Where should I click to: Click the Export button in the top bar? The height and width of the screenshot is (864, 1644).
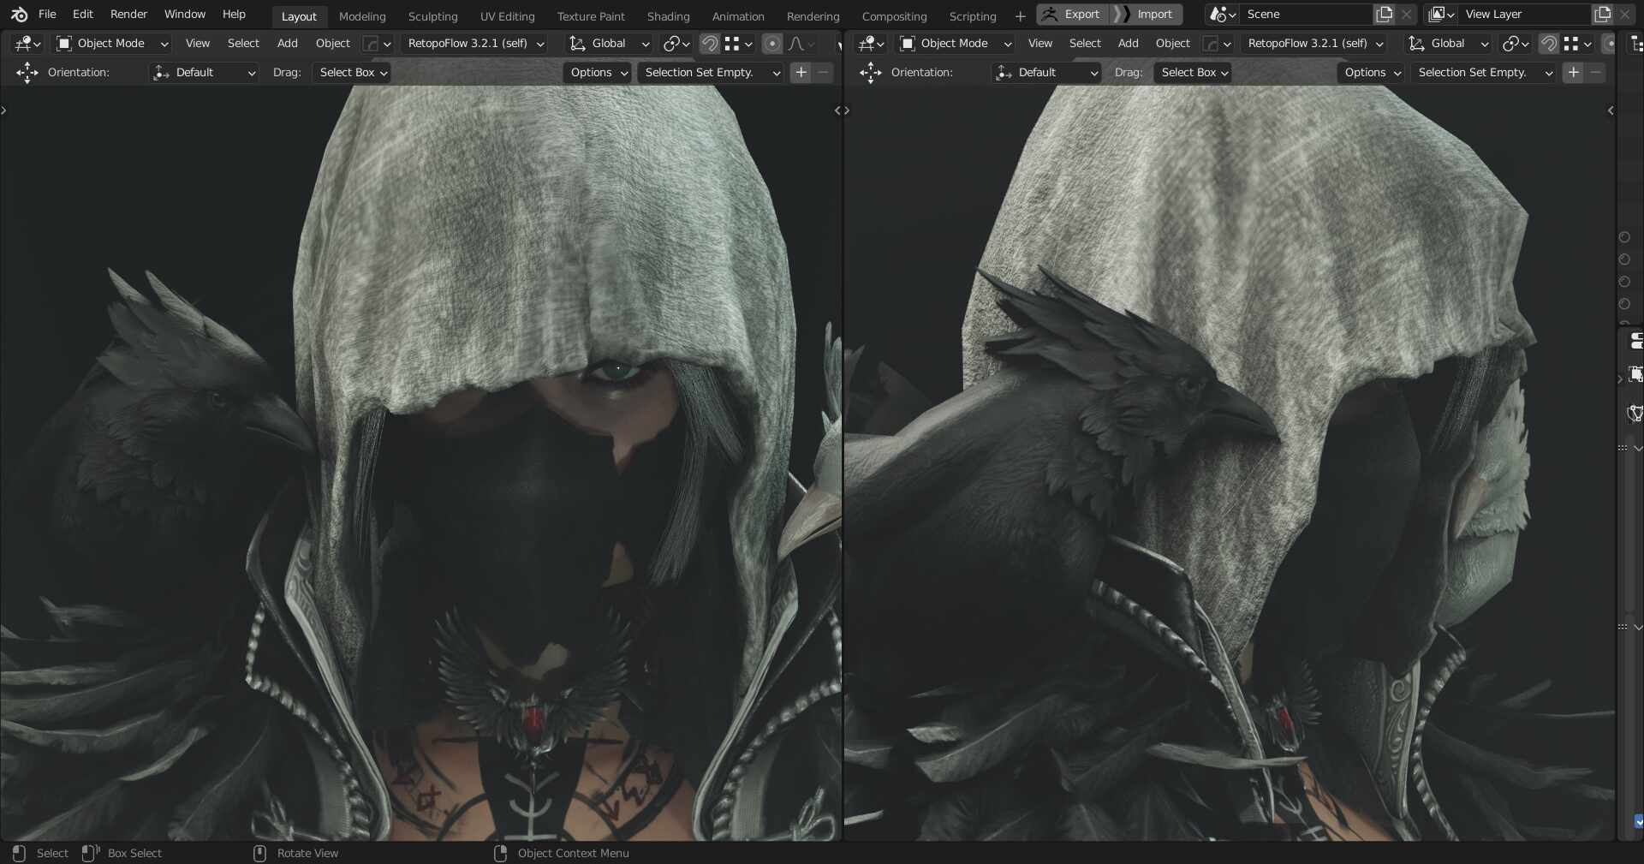click(x=1072, y=15)
